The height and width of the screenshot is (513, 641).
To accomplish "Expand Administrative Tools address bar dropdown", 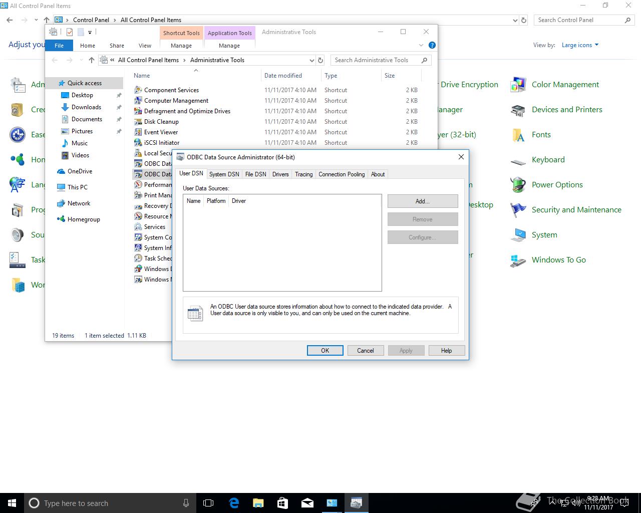I will tap(311, 60).
